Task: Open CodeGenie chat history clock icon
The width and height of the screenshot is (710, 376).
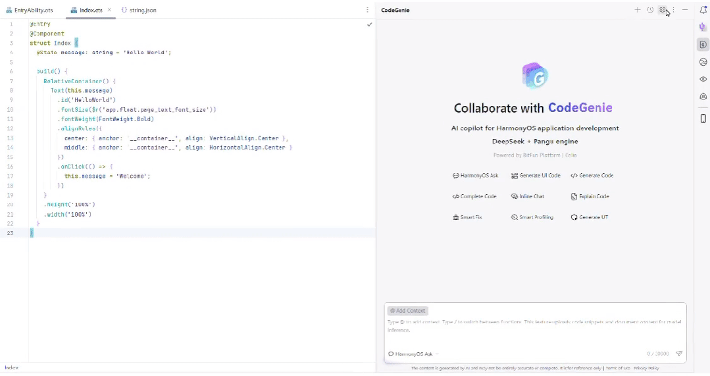Action: click(x=649, y=10)
